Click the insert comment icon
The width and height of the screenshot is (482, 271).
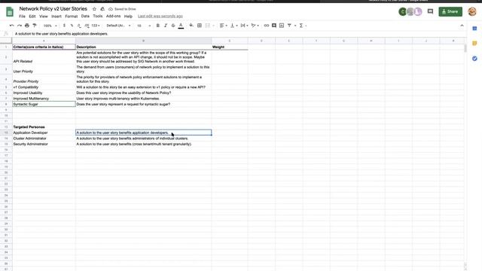point(274,26)
